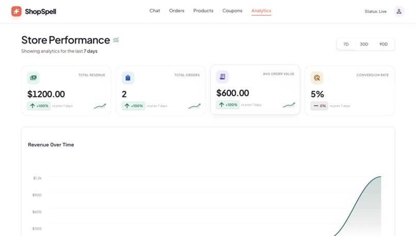This screenshot has height=236, width=416.
Task: Click the Total Orders sparkline trend
Action: point(195,106)
